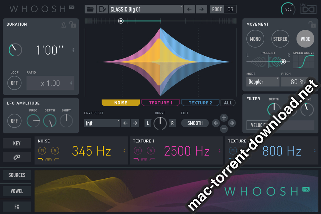Switch to the NOISE envelope tab
This screenshot has width=321, height=214.
(121, 103)
